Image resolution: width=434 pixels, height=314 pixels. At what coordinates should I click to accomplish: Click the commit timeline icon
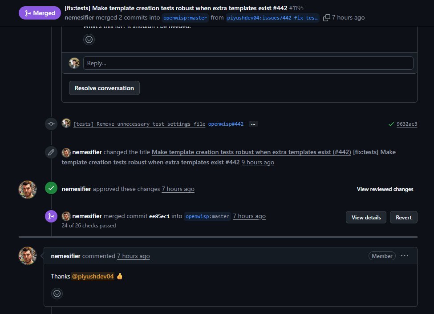click(x=51, y=124)
